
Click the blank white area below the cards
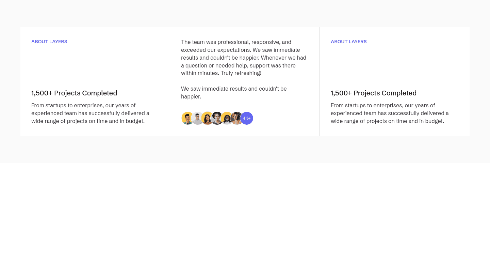click(245, 218)
